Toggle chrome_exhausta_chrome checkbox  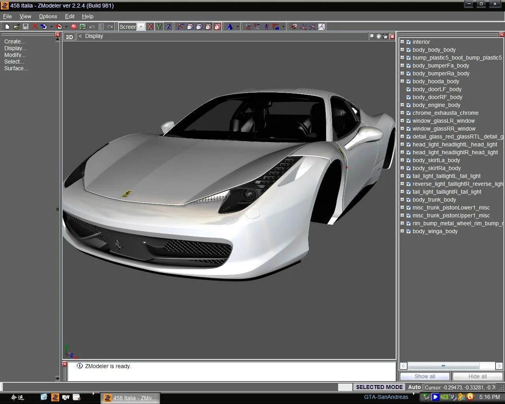coord(409,113)
